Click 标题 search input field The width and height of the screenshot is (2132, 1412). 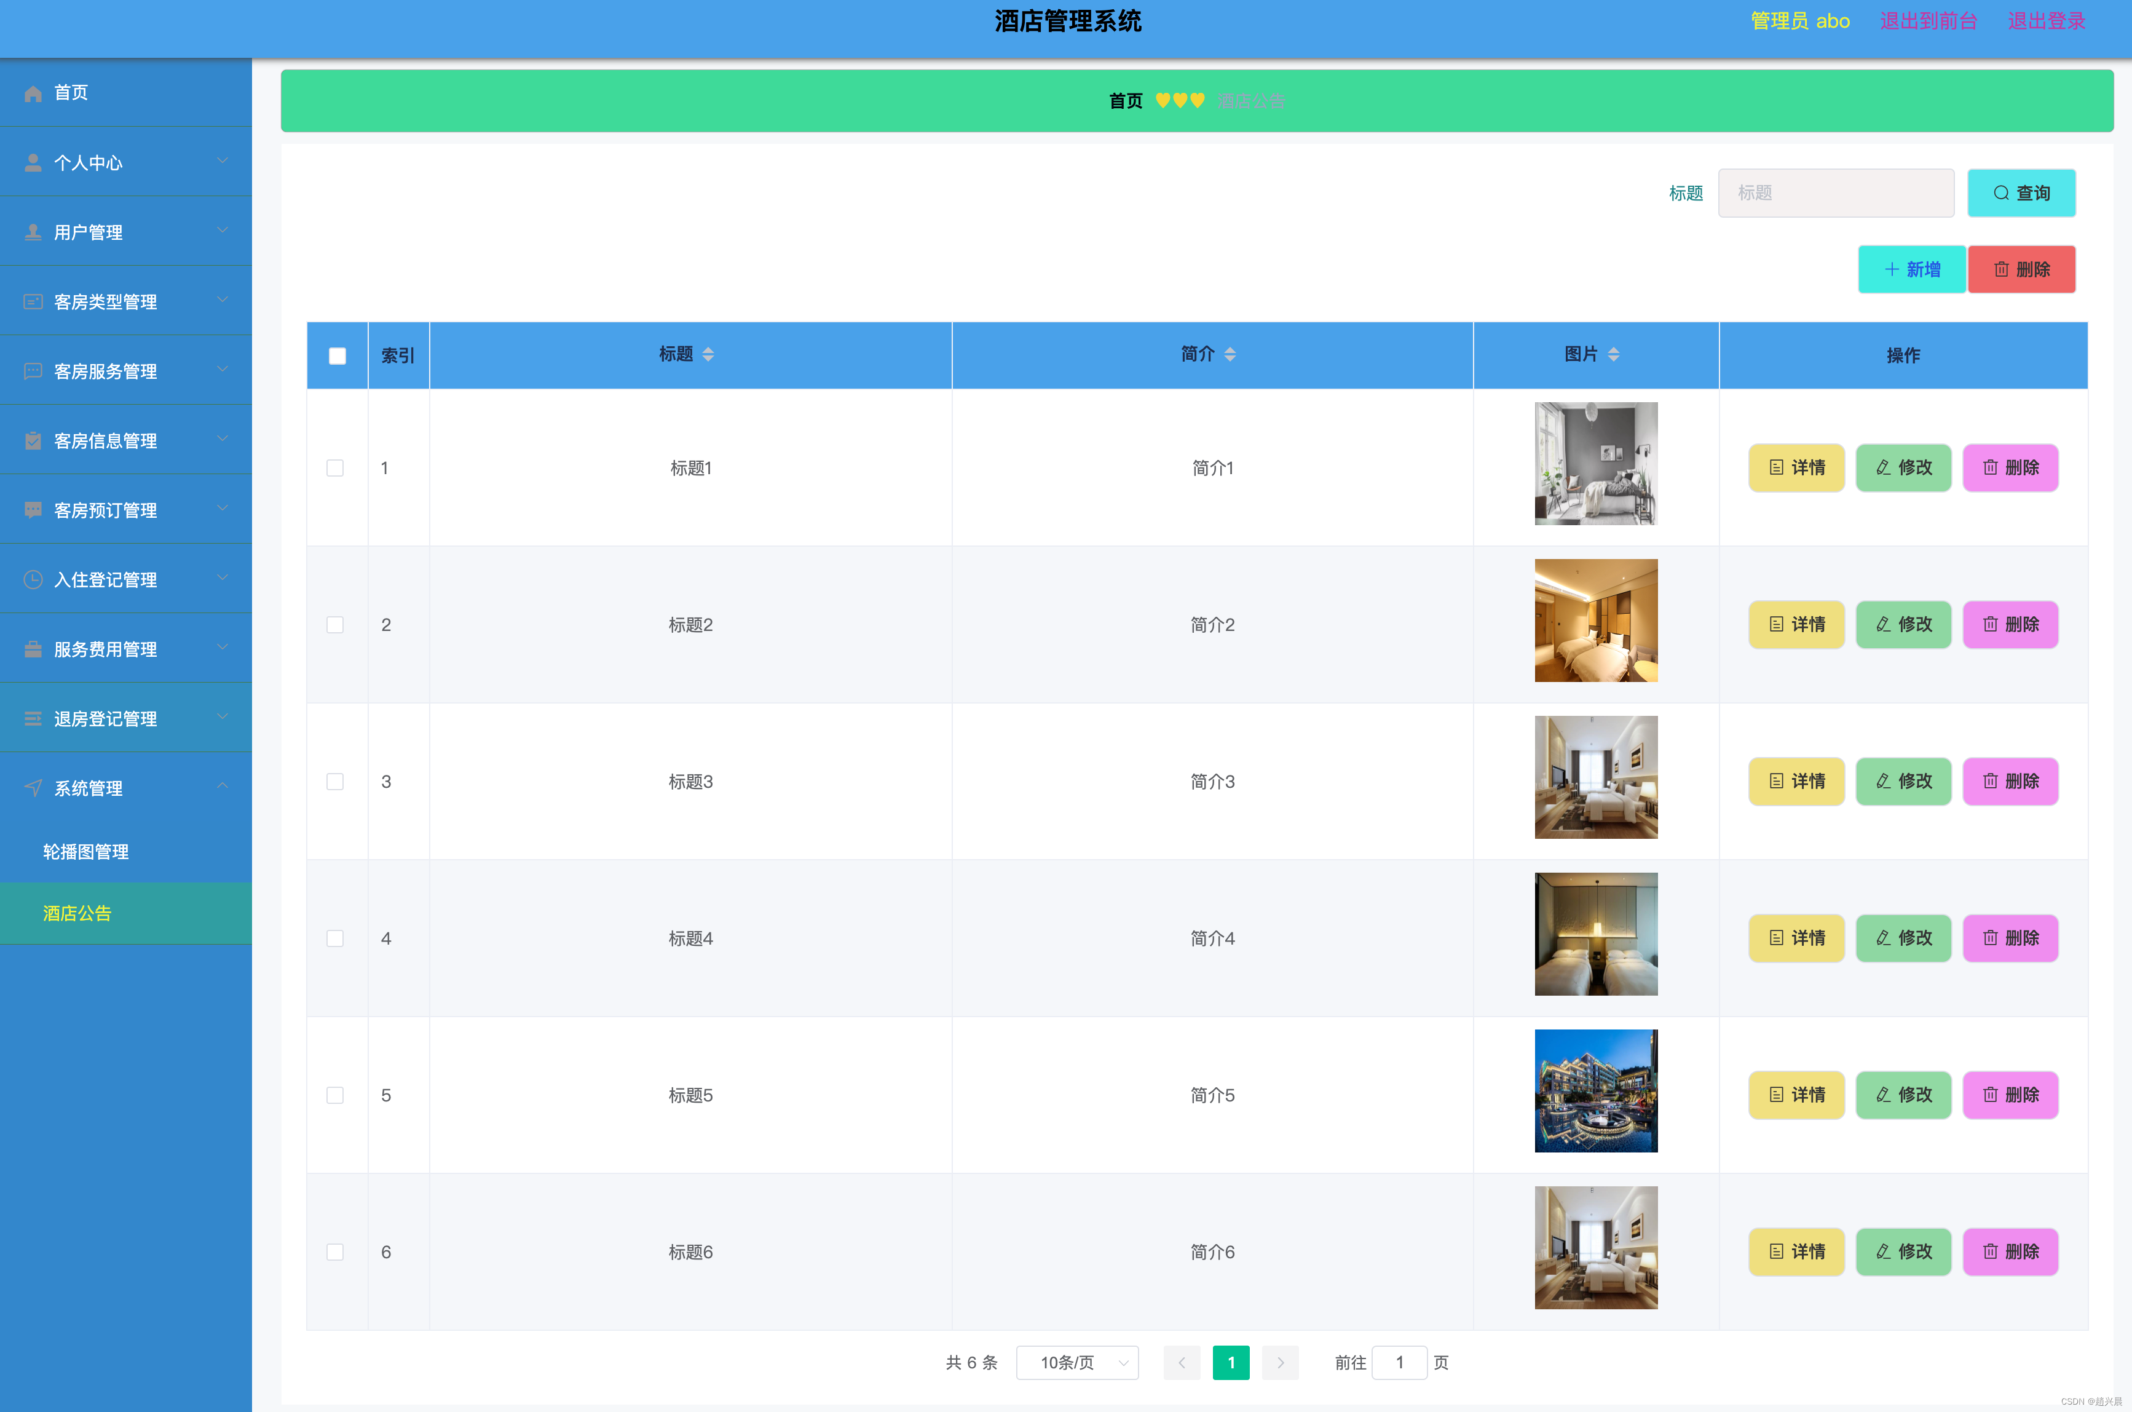[1836, 192]
